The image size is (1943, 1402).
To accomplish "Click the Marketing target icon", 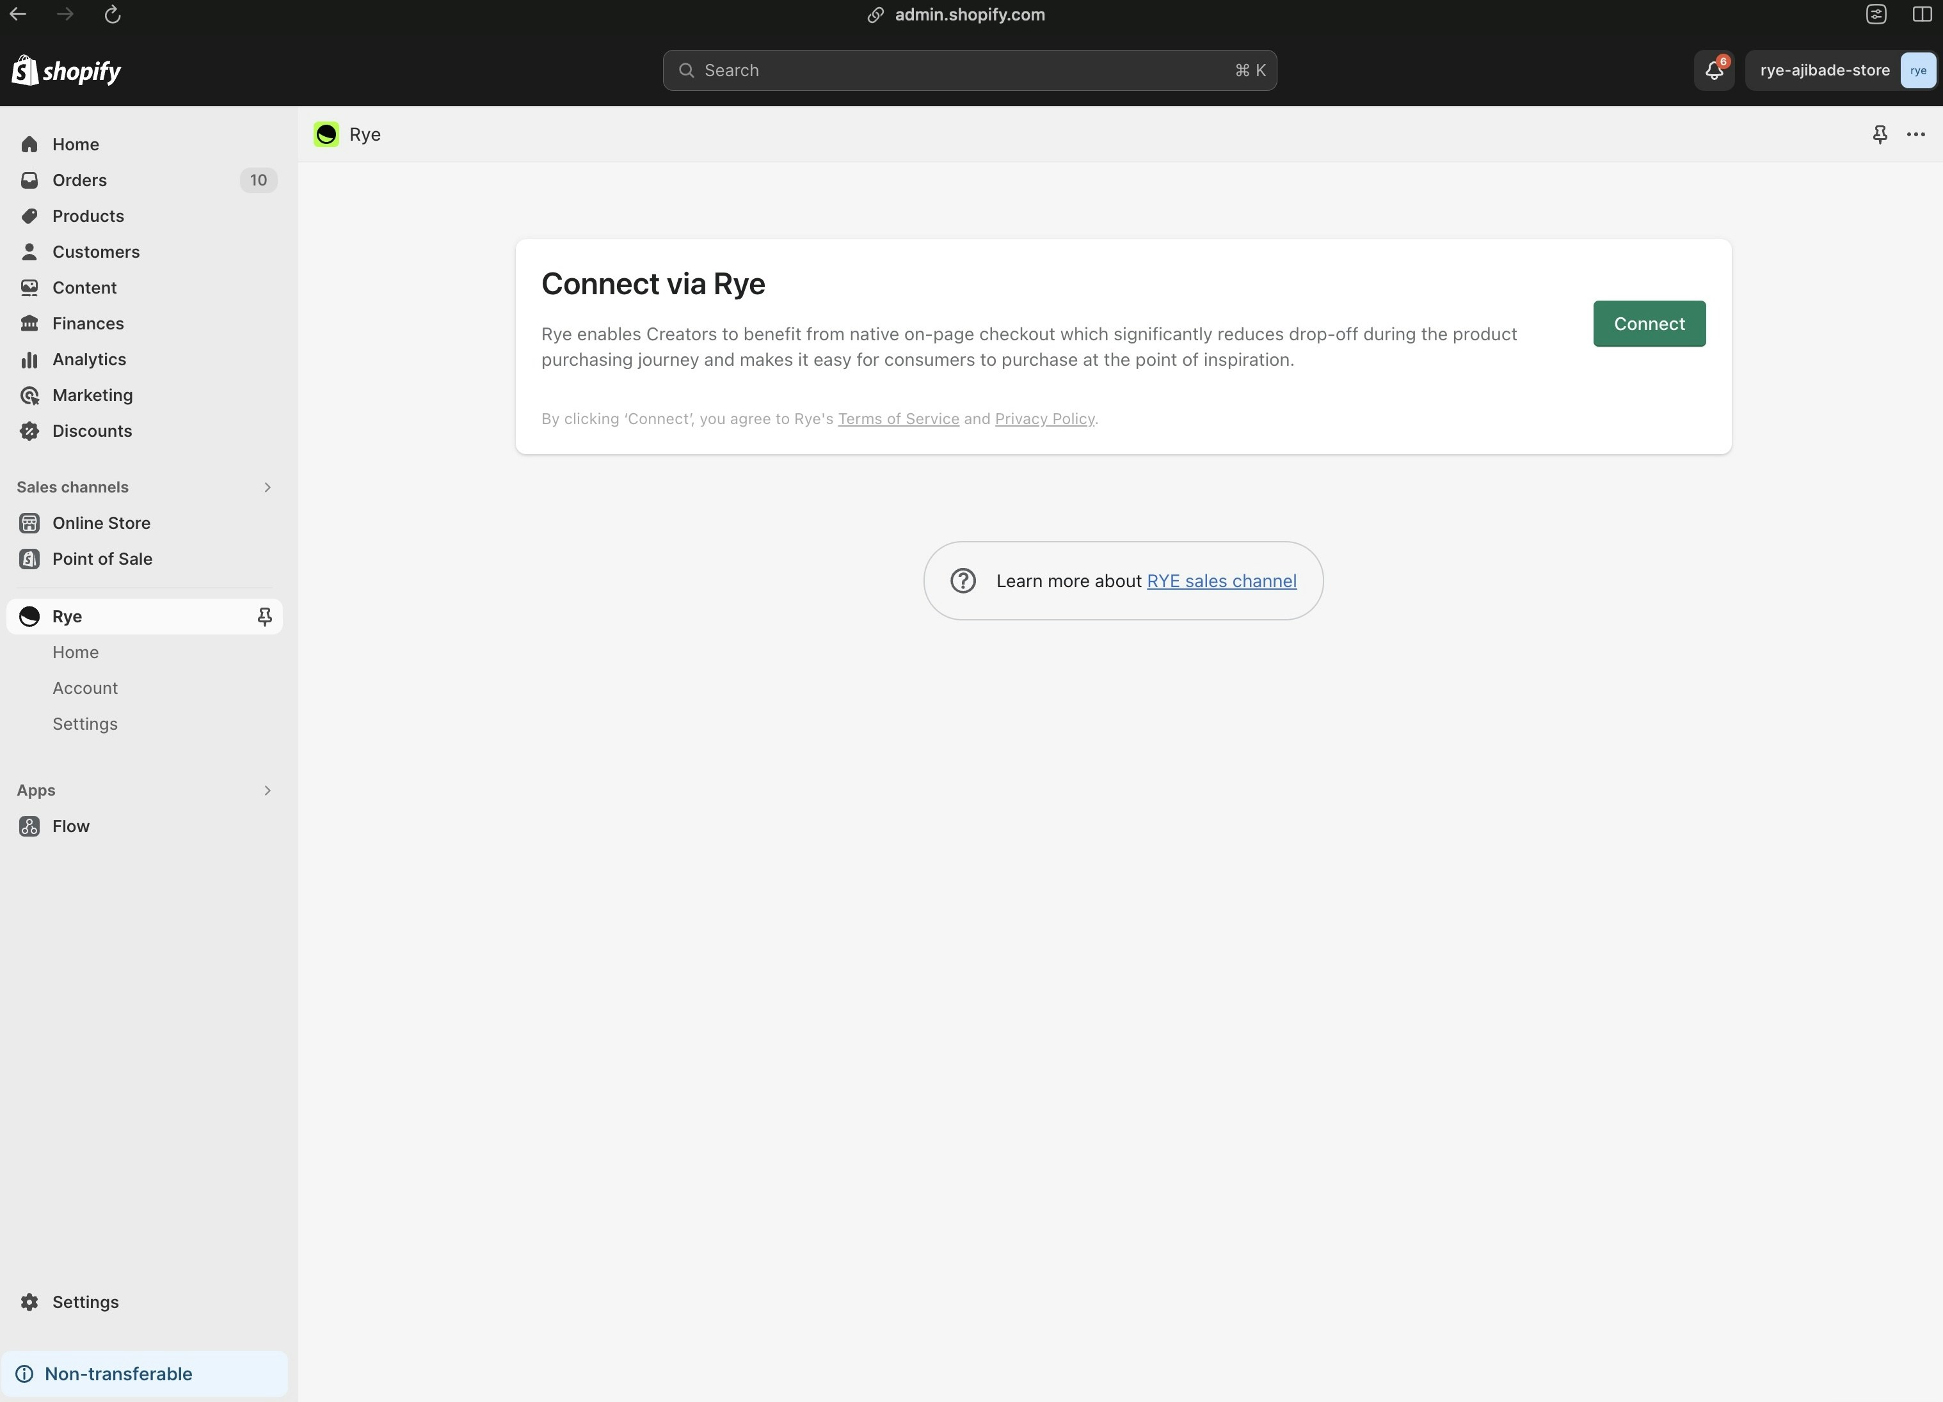I will point(29,395).
